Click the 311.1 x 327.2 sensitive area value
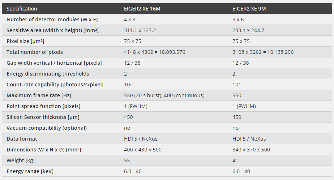Screen dimensions: 334x180 coord(140,30)
